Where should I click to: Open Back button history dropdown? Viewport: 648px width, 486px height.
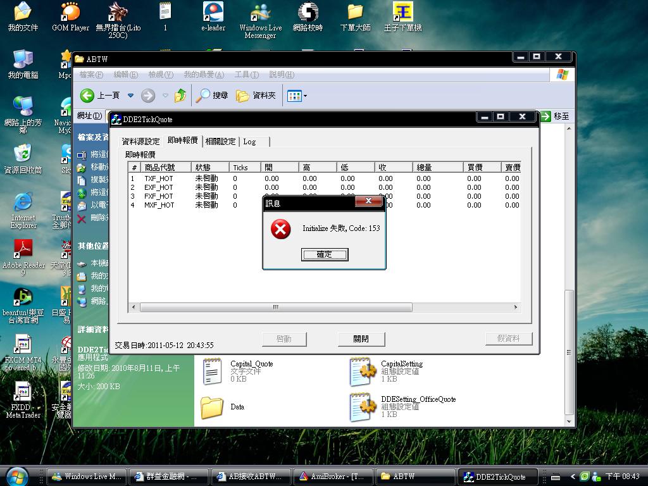coord(130,96)
